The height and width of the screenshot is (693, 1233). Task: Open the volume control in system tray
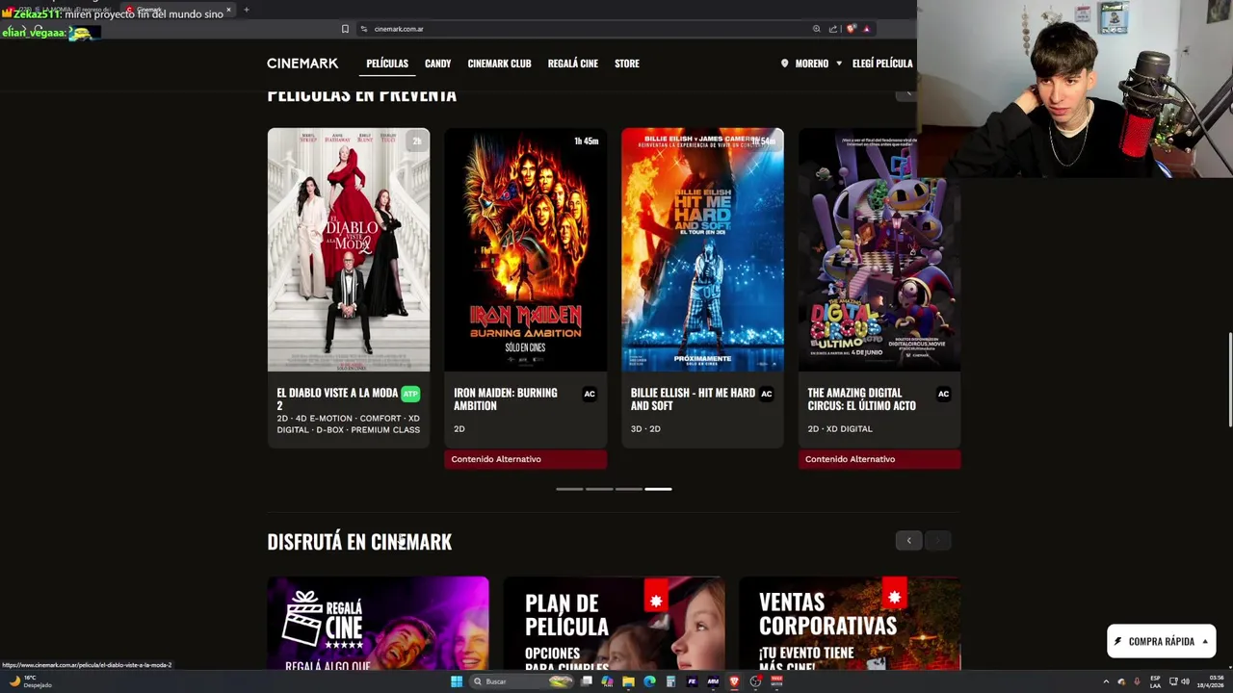1185,681
